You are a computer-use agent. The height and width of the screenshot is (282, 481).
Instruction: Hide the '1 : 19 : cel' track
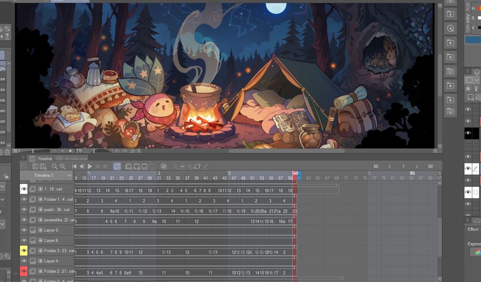[x=24, y=189]
